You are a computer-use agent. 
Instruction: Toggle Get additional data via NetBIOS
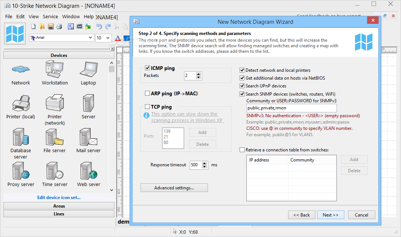pyautogui.click(x=242, y=78)
